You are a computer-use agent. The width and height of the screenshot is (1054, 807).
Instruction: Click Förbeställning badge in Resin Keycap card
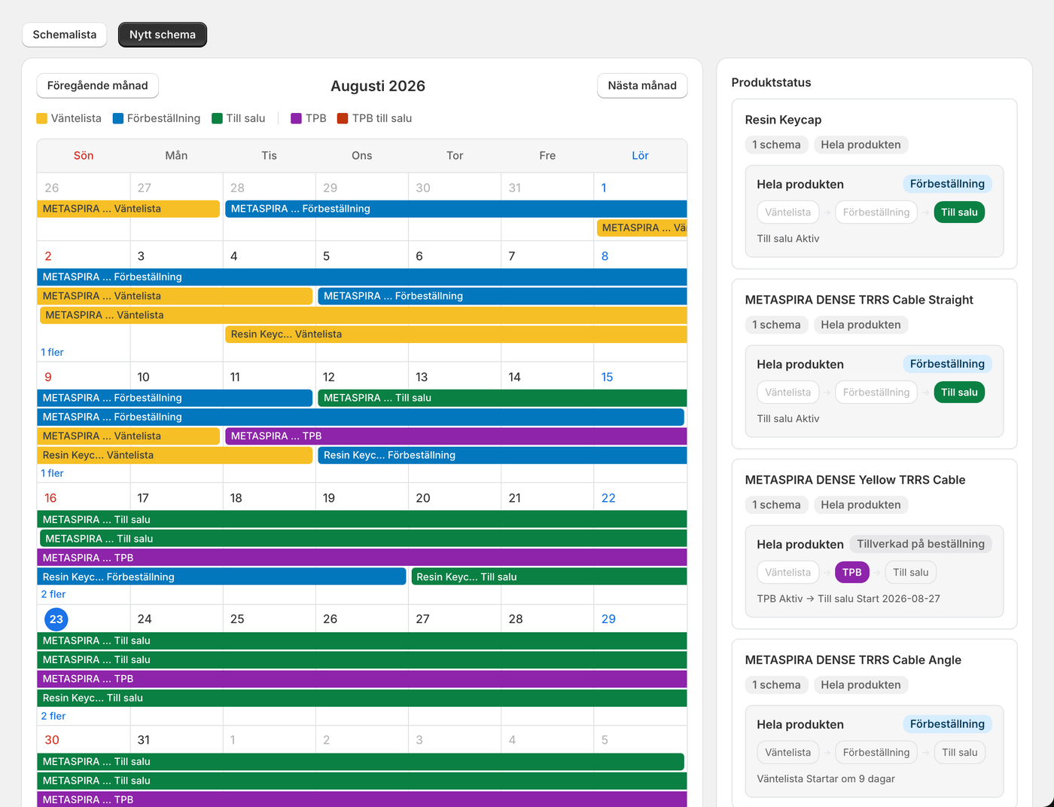tap(947, 184)
